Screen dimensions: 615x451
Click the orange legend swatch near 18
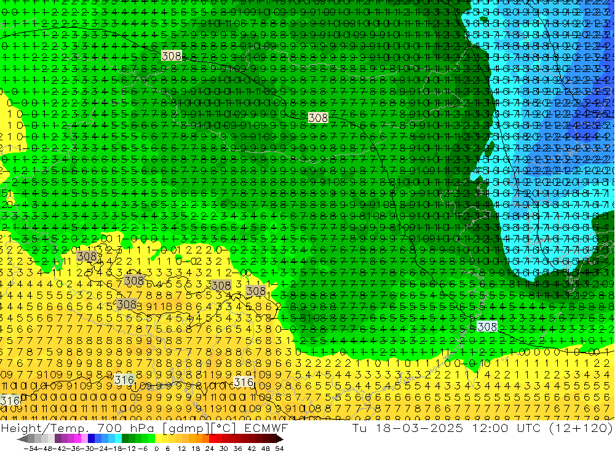click(x=199, y=438)
